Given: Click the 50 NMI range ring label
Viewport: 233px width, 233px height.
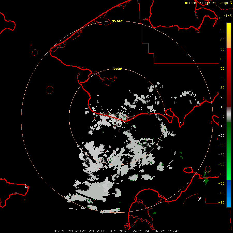Looking at the screenshot, I should pos(117,69).
